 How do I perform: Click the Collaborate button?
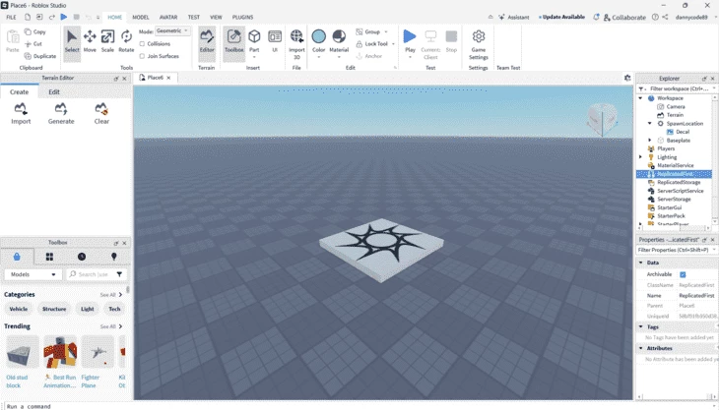coord(624,17)
